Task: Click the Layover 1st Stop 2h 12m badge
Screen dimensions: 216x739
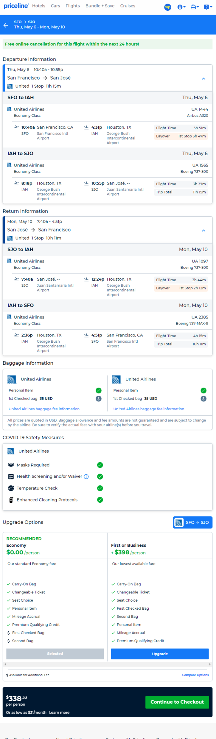Action: click(181, 288)
